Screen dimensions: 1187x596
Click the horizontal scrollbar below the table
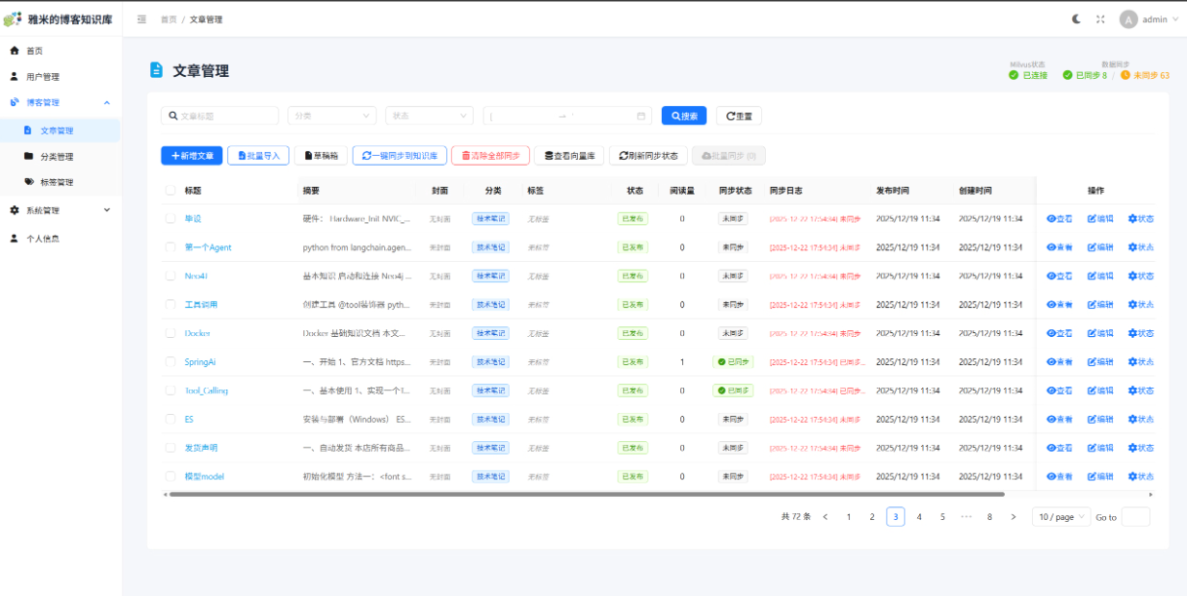tap(585, 495)
